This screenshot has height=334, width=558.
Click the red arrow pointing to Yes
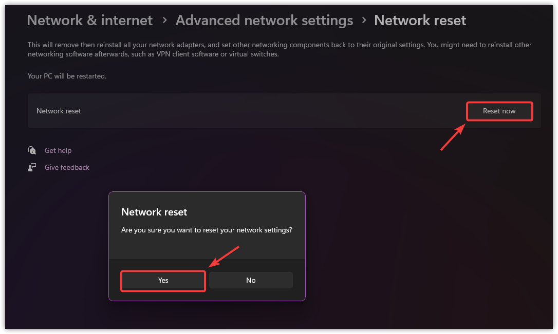tap(225, 256)
